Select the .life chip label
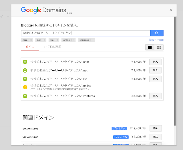Viewport: 183px width, 150px height. (52, 40)
